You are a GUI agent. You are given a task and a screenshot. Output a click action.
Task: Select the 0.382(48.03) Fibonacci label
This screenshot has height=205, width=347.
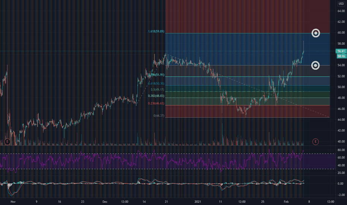[x=156, y=96]
